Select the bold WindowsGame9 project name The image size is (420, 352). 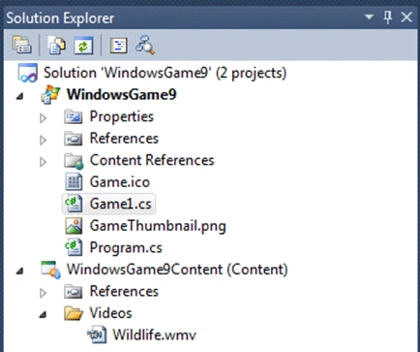[122, 95]
